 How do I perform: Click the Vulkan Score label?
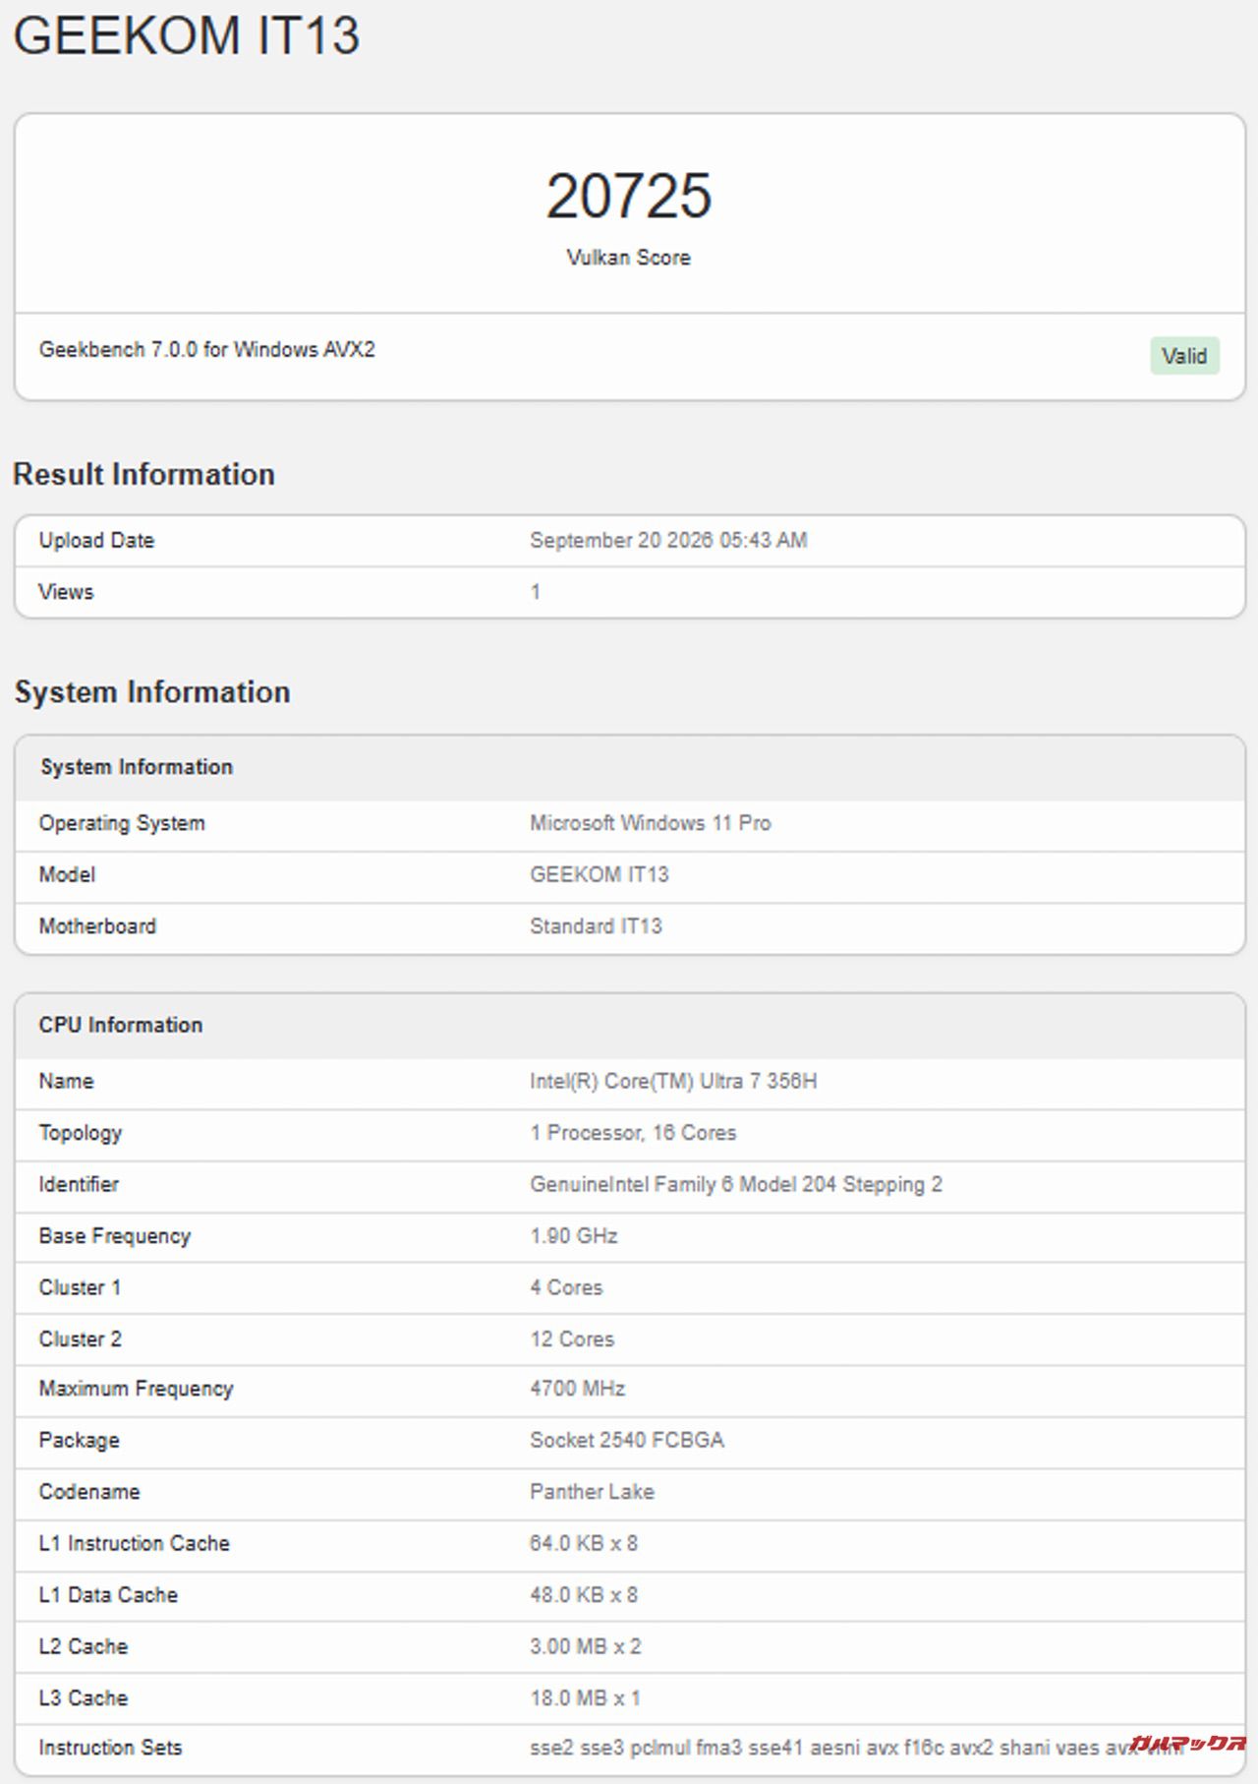point(628,258)
